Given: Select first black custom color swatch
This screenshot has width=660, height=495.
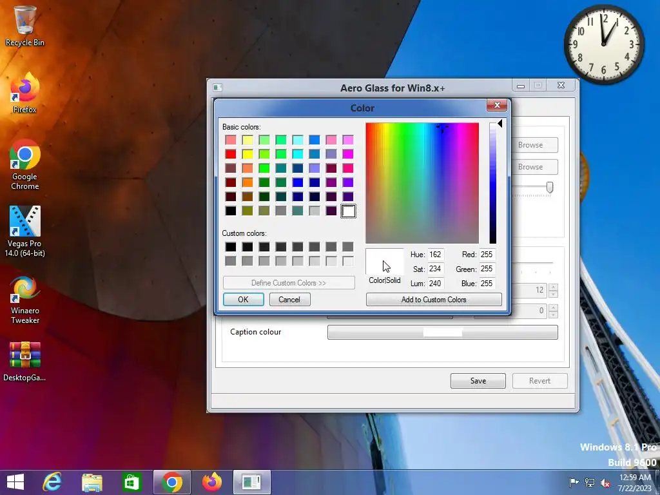Looking at the screenshot, I should [231, 247].
